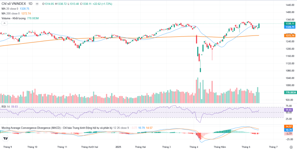Click Tháng Năm on the time axis

click(220, 147)
